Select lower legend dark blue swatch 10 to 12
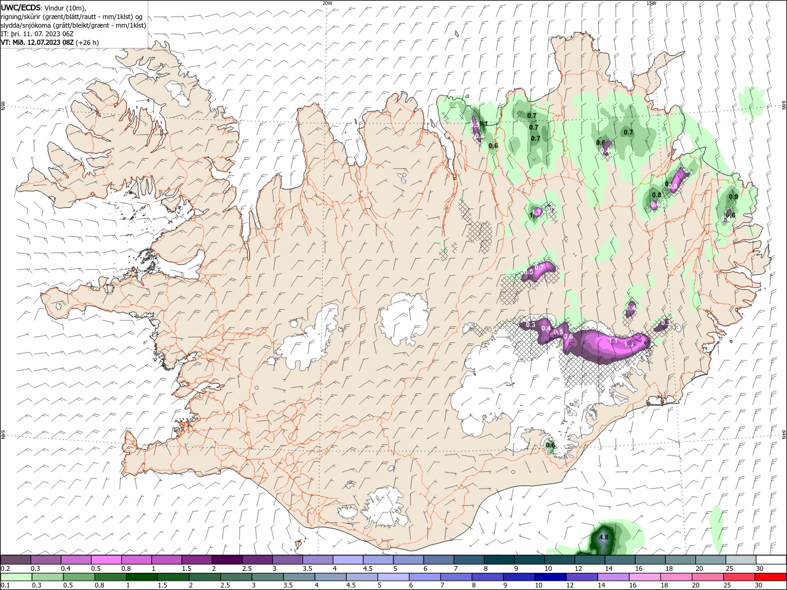787x590 pixels. coord(550,576)
